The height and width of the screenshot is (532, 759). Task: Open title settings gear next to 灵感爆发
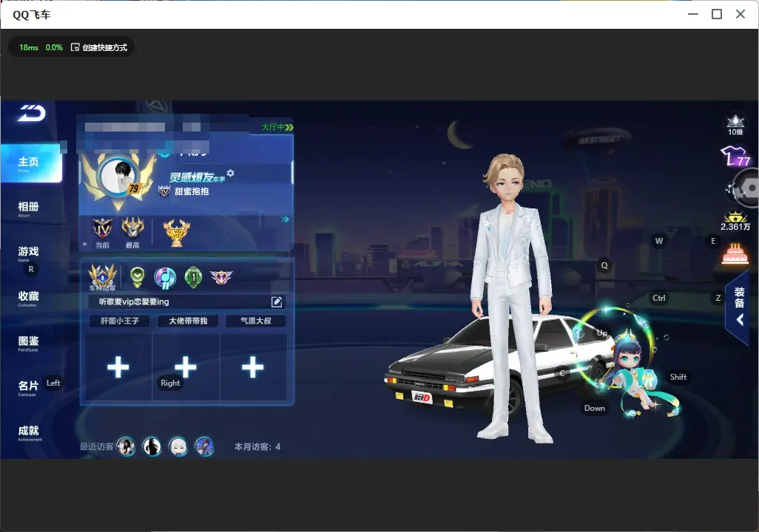tap(230, 173)
